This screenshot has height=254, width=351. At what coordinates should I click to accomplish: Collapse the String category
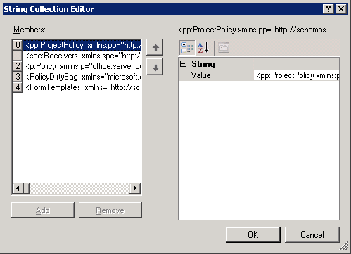coord(184,64)
